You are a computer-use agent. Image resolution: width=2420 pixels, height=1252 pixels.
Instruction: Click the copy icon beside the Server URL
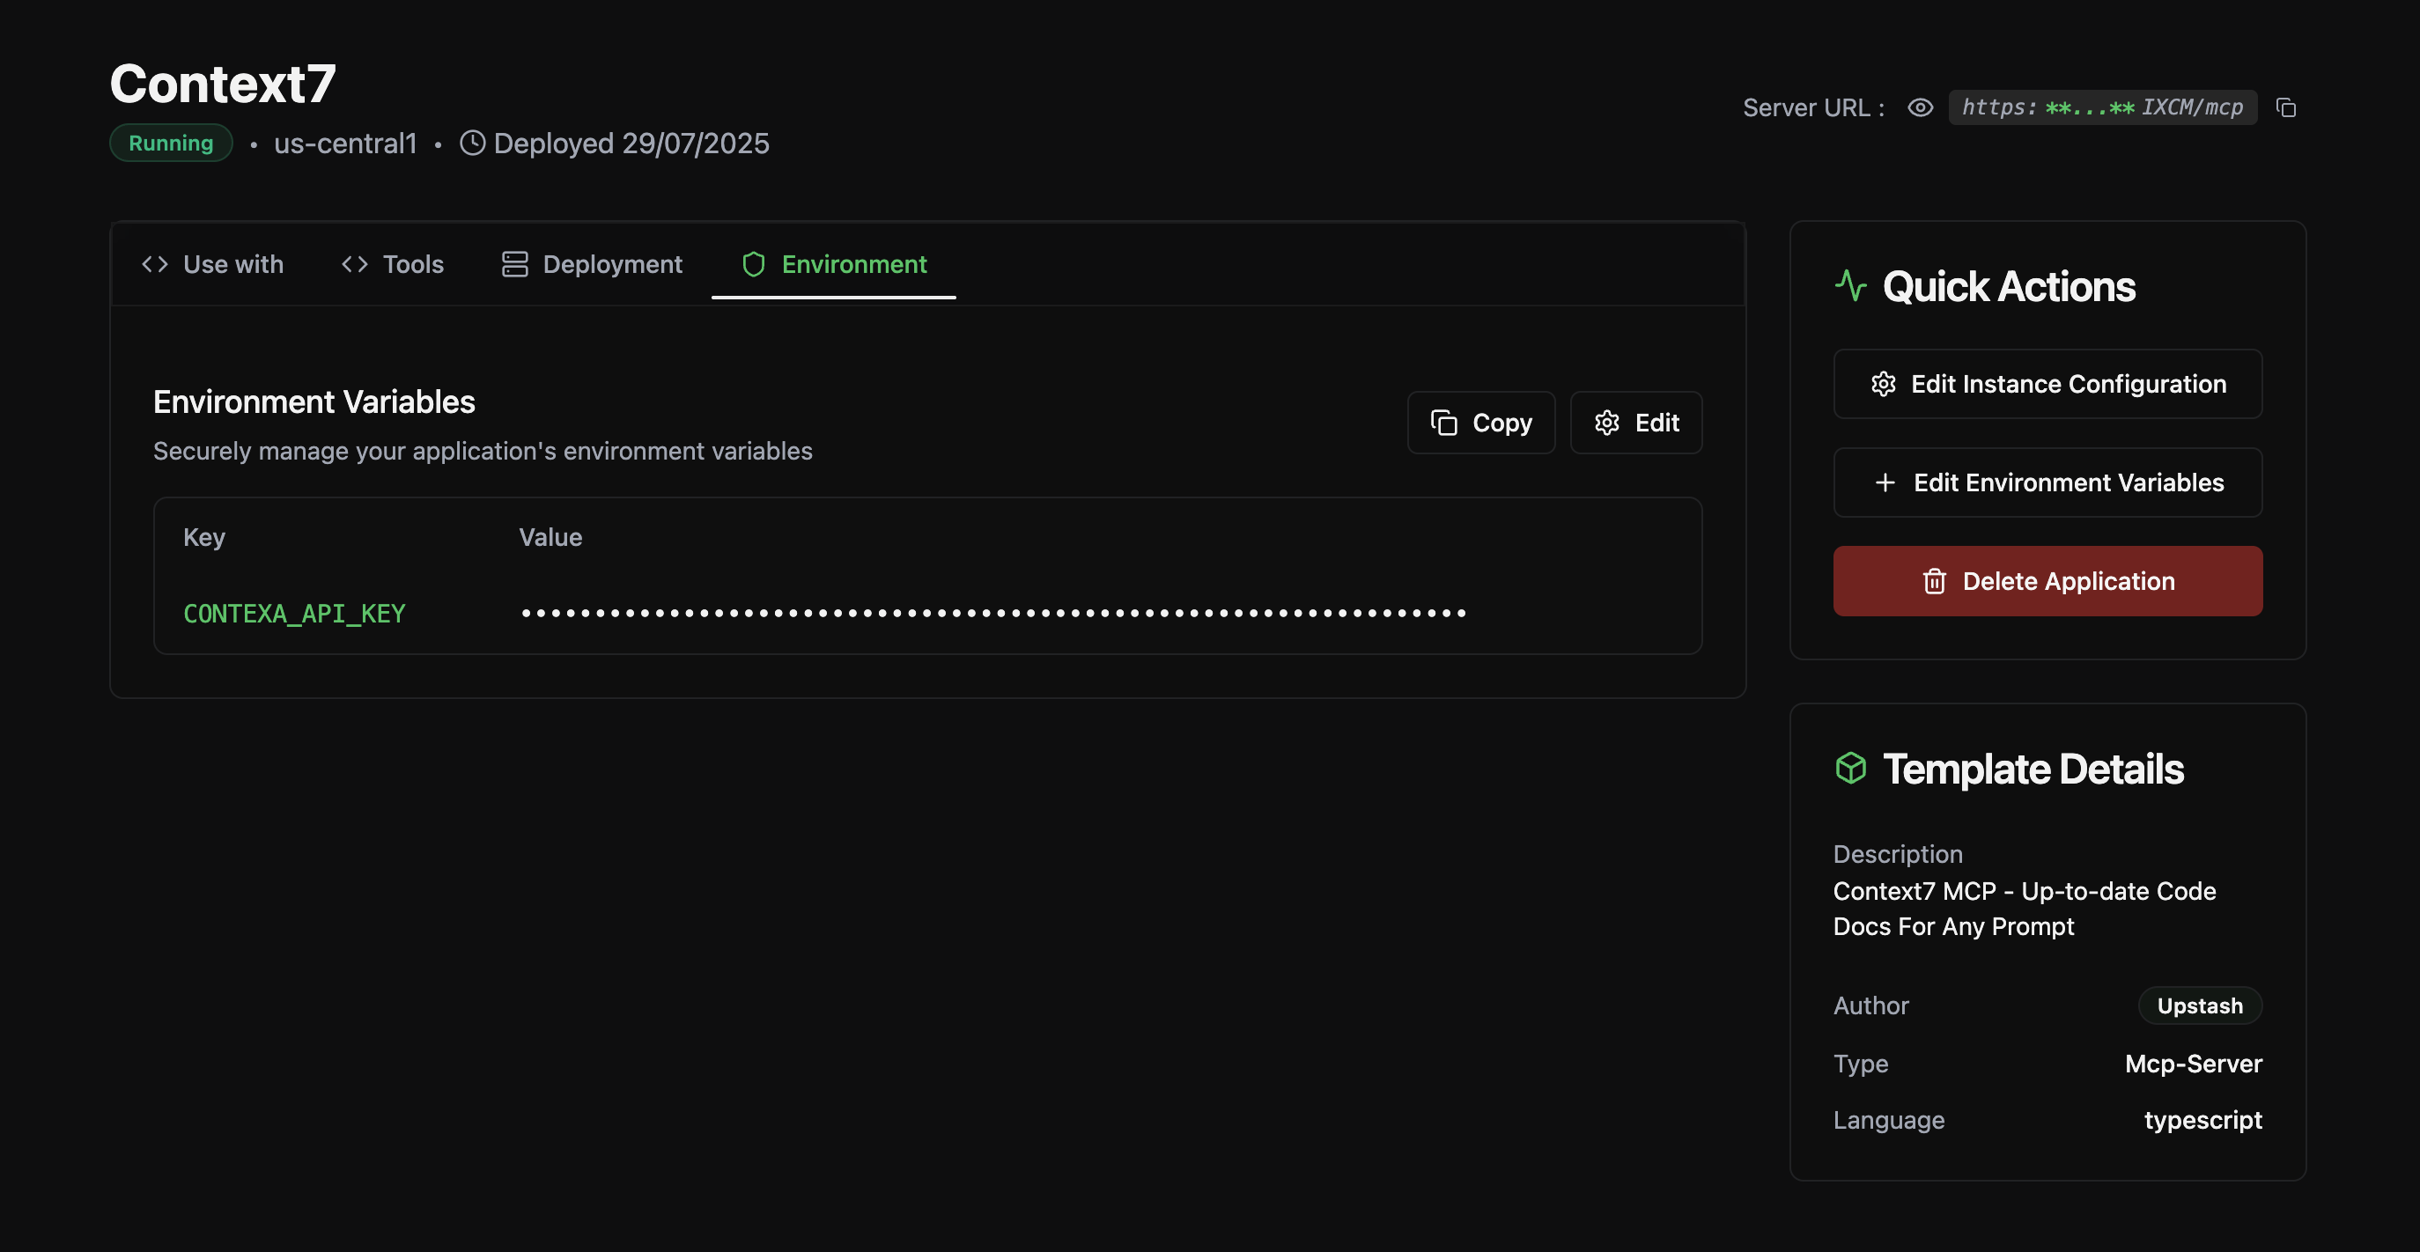pyautogui.click(x=2287, y=107)
